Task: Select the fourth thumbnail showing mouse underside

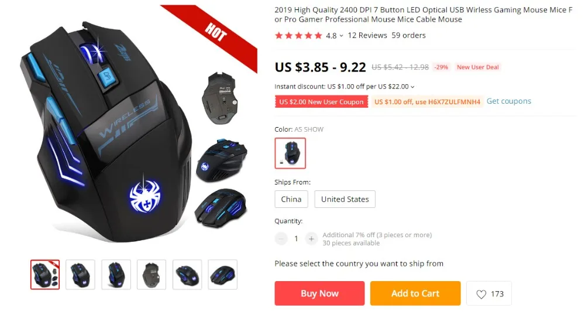Action: (x=152, y=275)
